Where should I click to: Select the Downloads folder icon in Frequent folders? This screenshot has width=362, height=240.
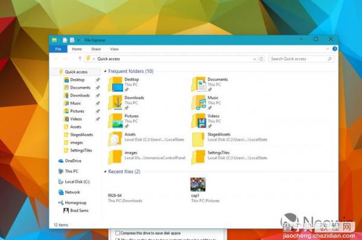tap(115, 103)
